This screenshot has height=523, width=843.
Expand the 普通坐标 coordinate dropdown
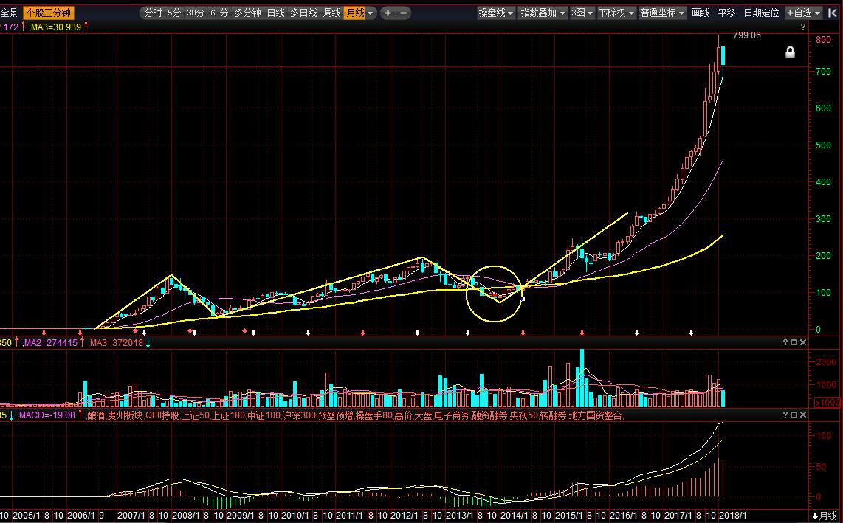coord(662,13)
